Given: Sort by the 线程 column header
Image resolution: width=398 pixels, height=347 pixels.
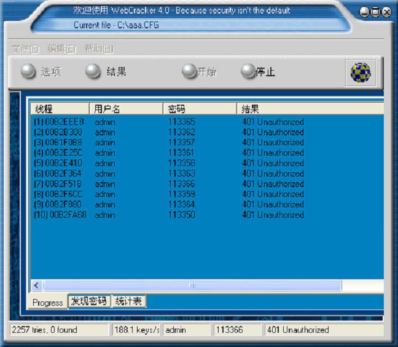Looking at the screenshot, I should pyautogui.click(x=60, y=109).
